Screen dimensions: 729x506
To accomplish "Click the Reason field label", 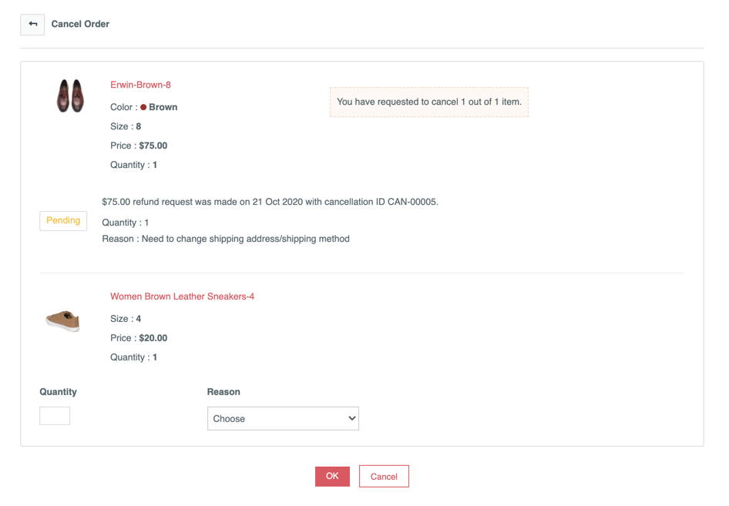I will 223,392.
